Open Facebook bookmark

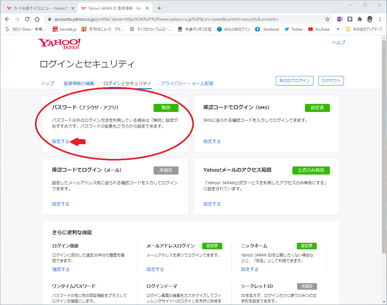click(267, 29)
